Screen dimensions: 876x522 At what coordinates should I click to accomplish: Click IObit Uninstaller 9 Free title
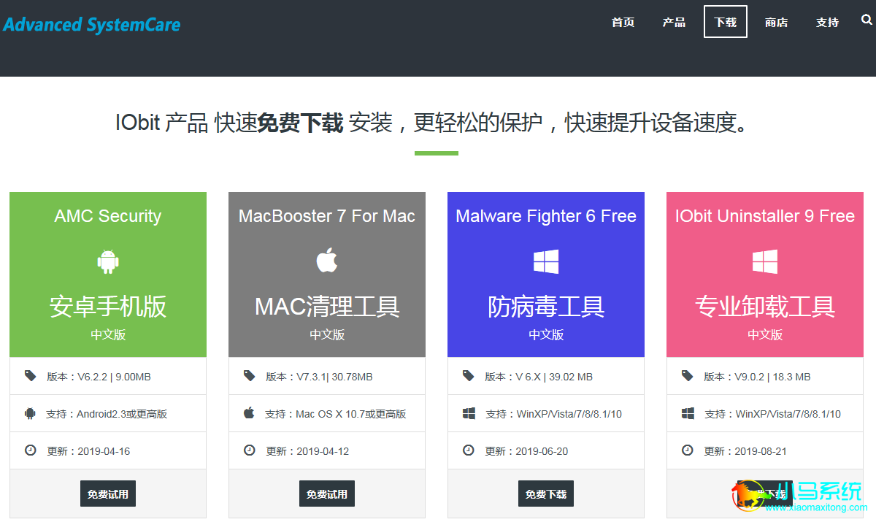point(765,216)
